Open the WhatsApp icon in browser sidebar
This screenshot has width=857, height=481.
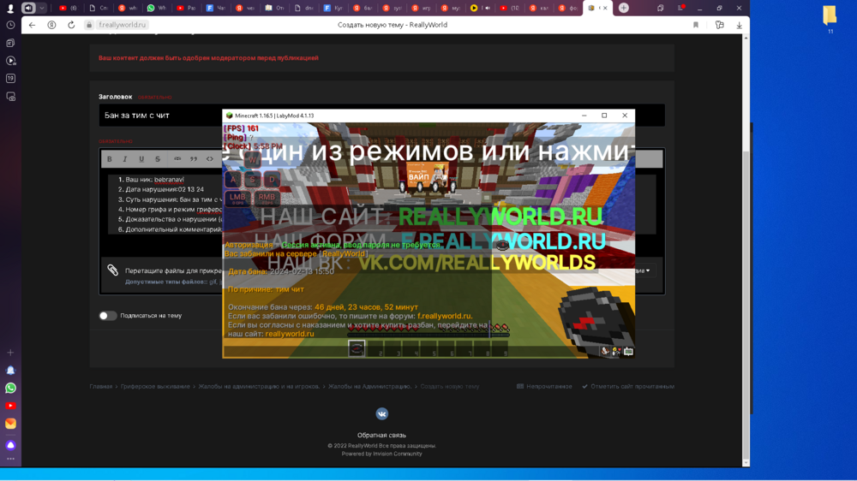coord(10,389)
